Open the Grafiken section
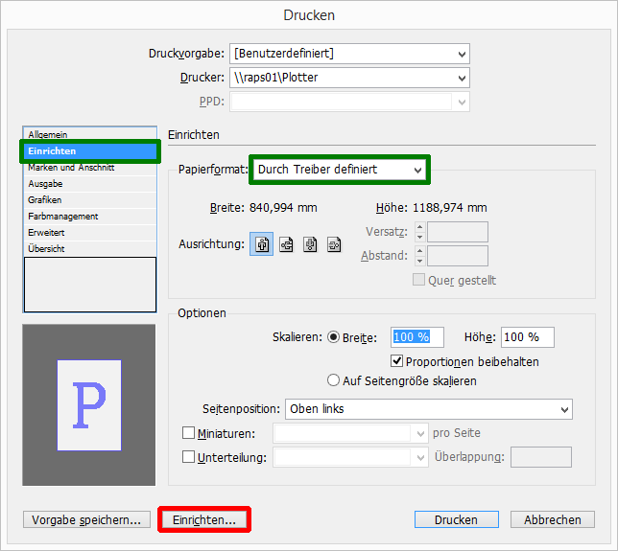Screen dimensions: 618x551 90,200
